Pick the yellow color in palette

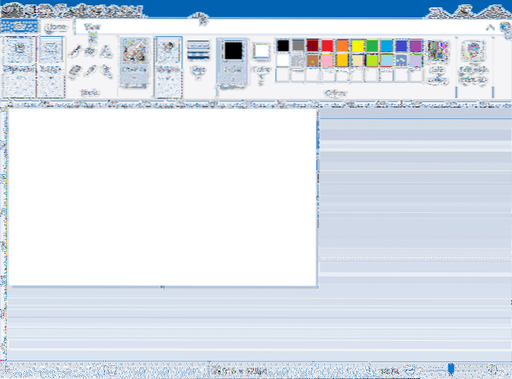359,46
